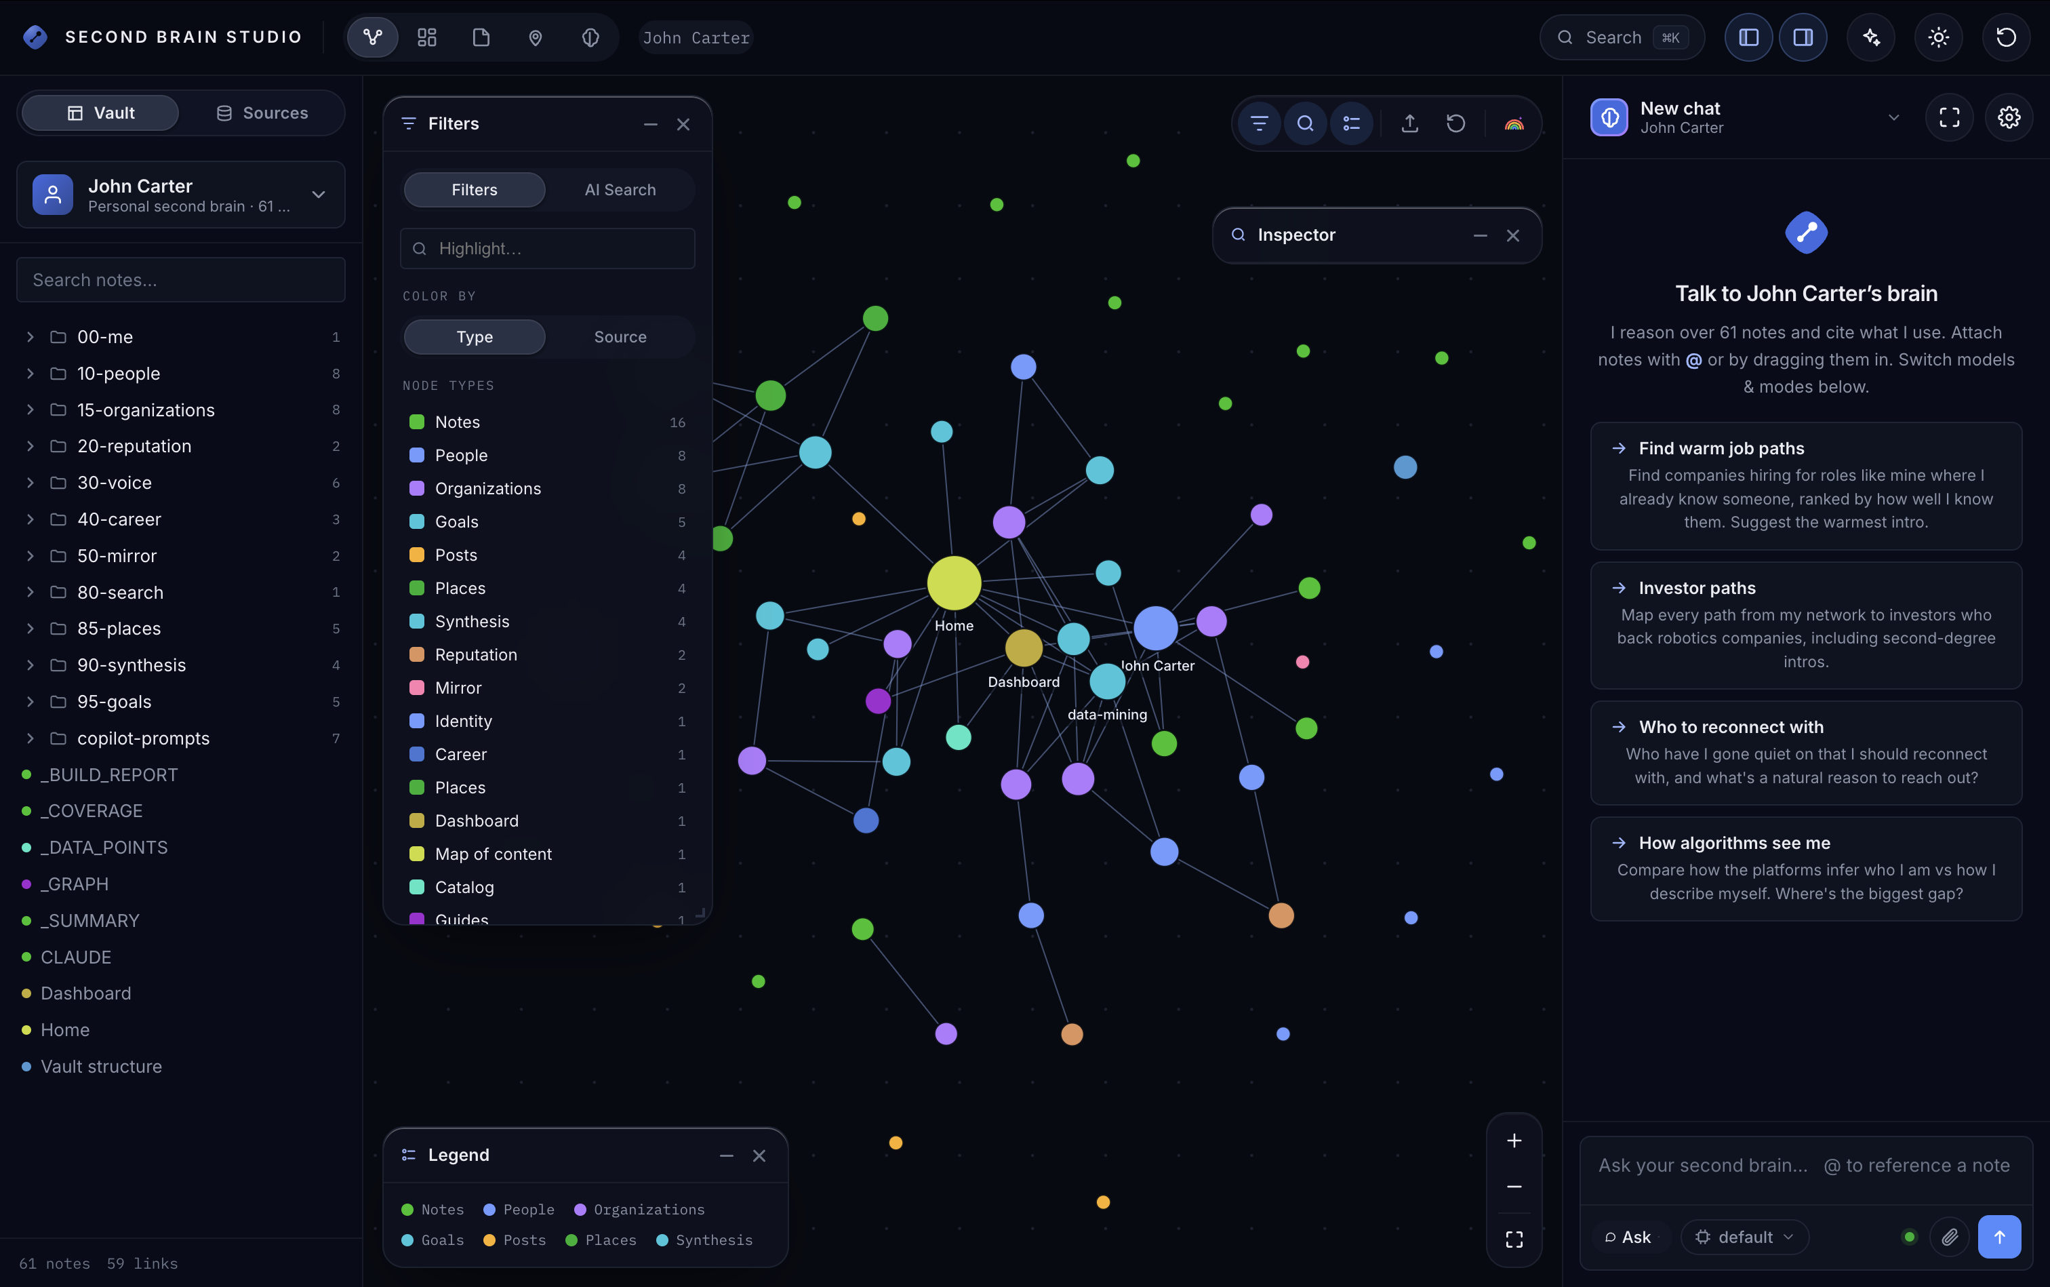Screen dimensions: 2050x1287
Task: Select the Vault tab
Action: tap(100, 113)
